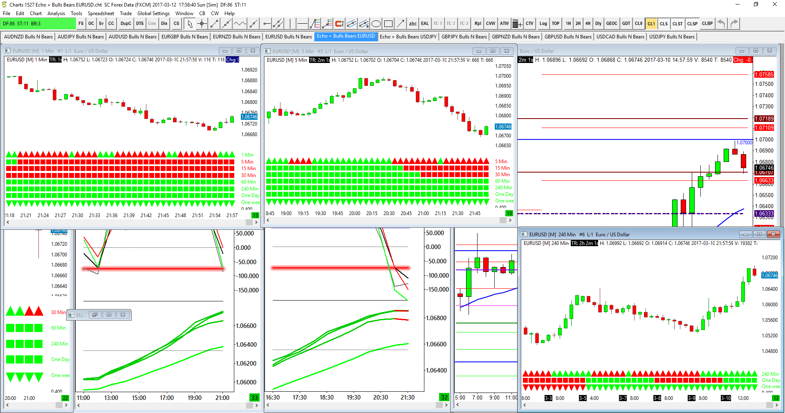This screenshot has width=785, height=413.
Task: Open the USDCAD Bulls N Bears tab
Action: tap(620, 37)
